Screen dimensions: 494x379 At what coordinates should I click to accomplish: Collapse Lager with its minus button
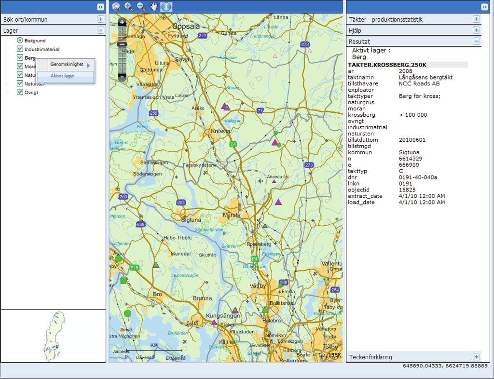pos(100,30)
